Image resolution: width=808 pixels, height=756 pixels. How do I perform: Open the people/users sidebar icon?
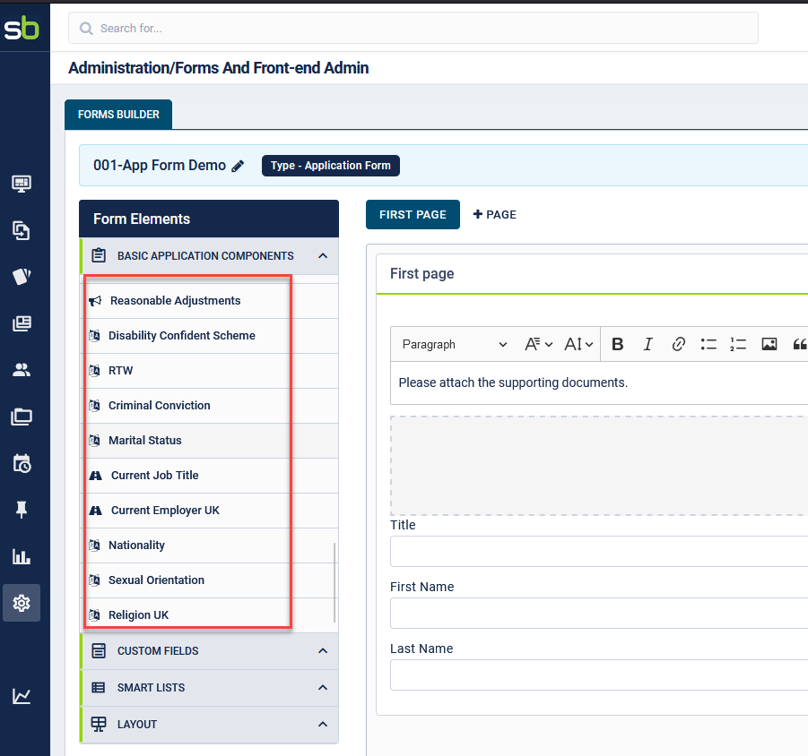pos(22,370)
